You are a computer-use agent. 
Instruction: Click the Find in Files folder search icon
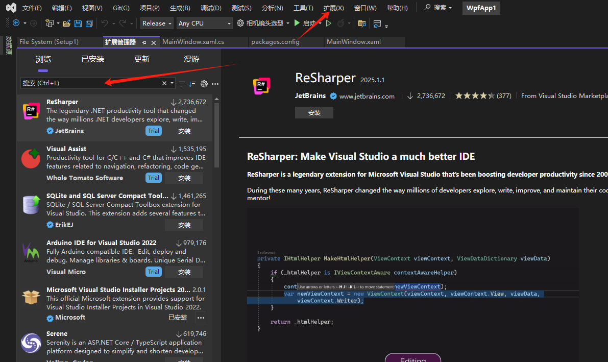(362, 23)
